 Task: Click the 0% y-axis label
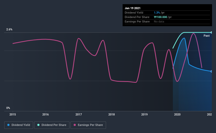pos(8,108)
